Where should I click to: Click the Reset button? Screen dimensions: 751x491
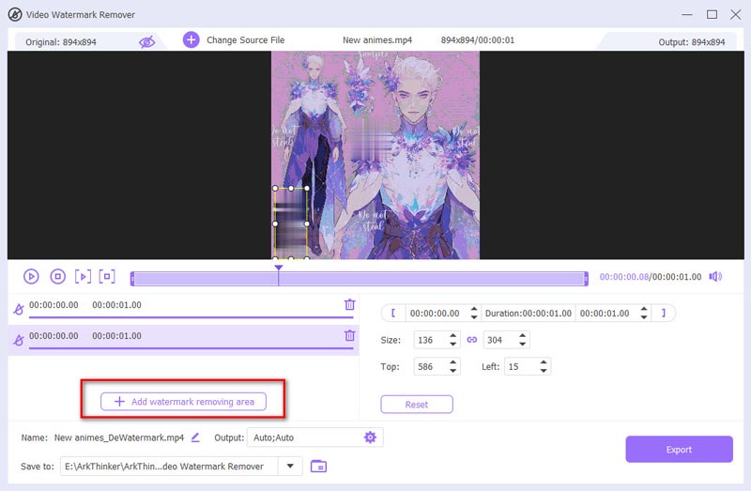[x=417, y=405]
